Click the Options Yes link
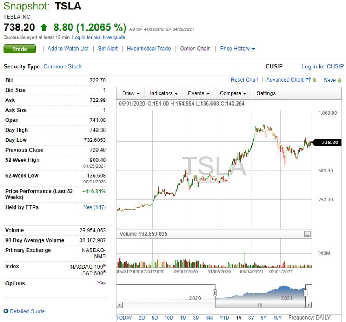 tap(101, 283)
